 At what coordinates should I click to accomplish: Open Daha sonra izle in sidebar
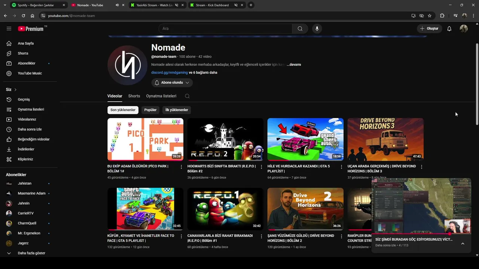(x=30, y=129)
